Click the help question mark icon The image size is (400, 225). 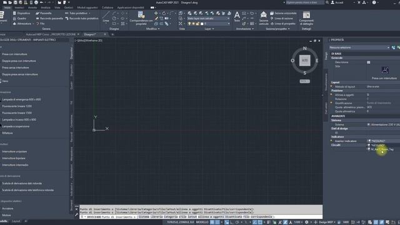pyautogui.click(x=374, y=2)
